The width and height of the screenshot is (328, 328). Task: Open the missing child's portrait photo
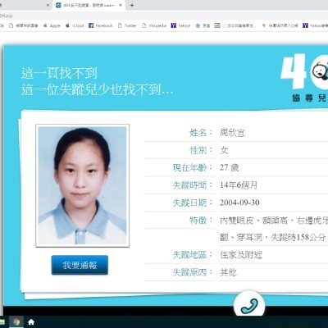82,185
